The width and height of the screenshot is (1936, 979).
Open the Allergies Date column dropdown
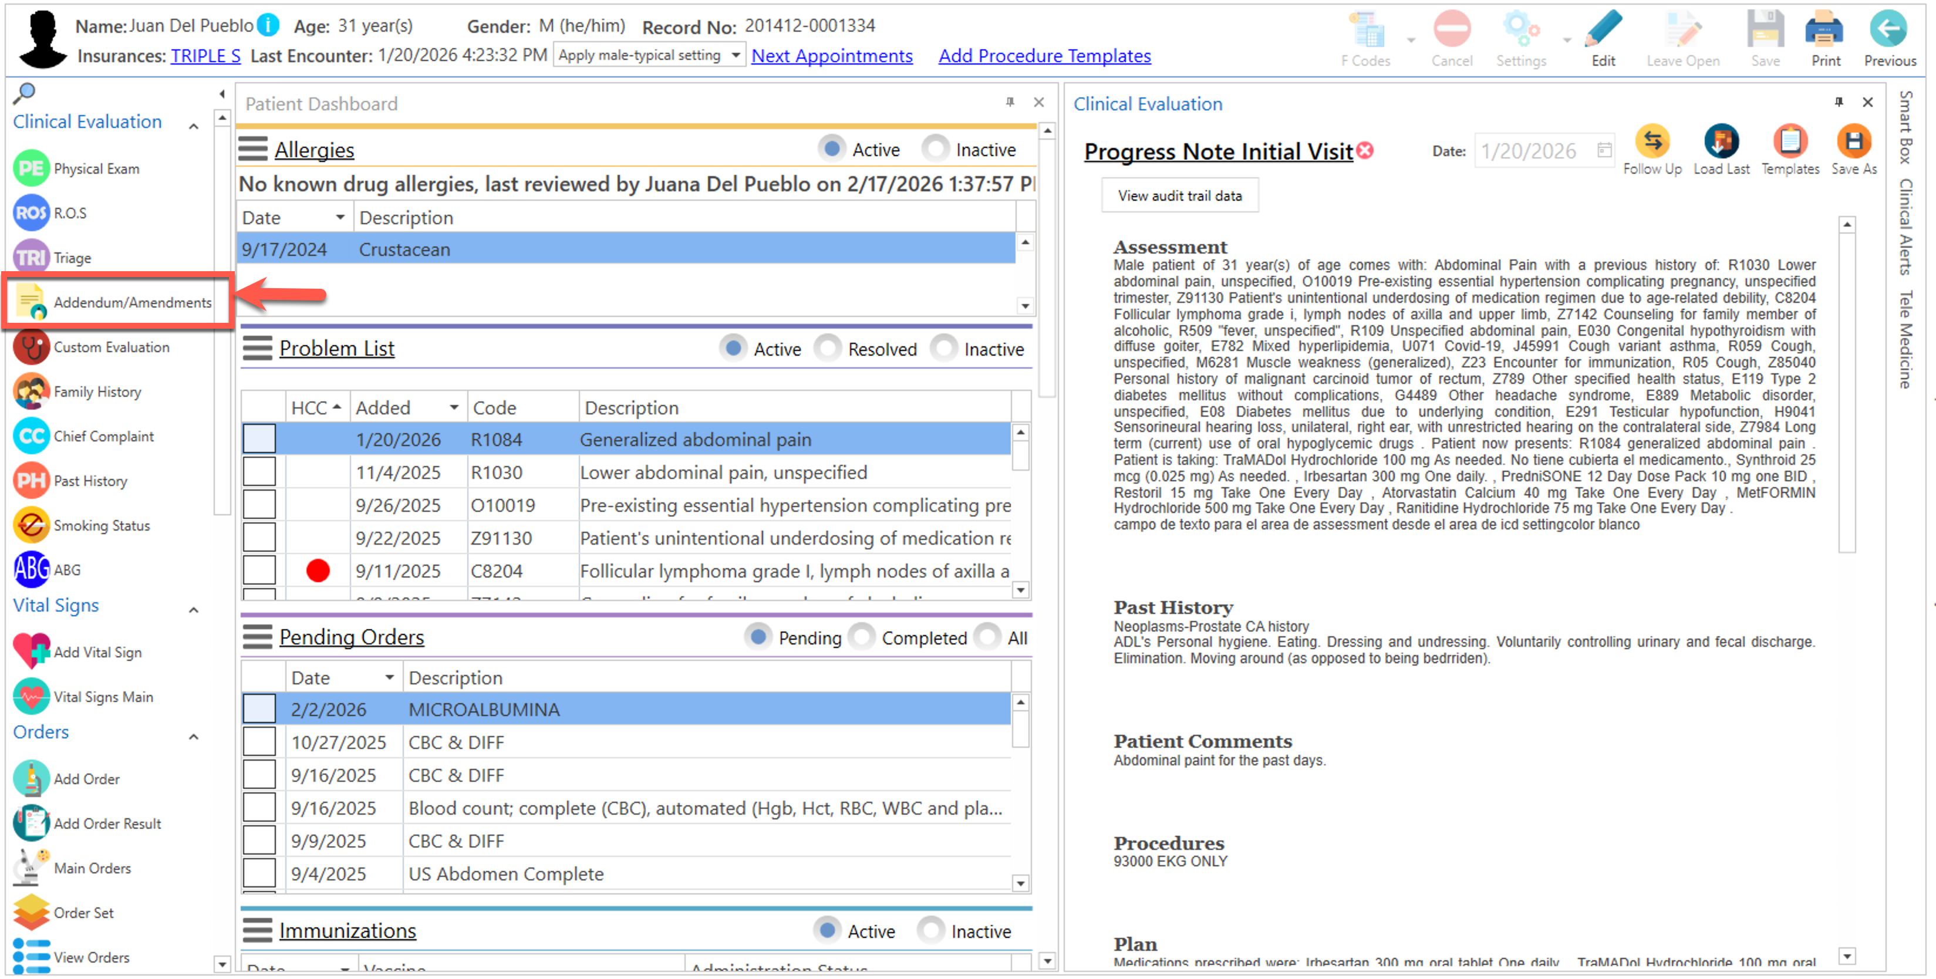340,217
